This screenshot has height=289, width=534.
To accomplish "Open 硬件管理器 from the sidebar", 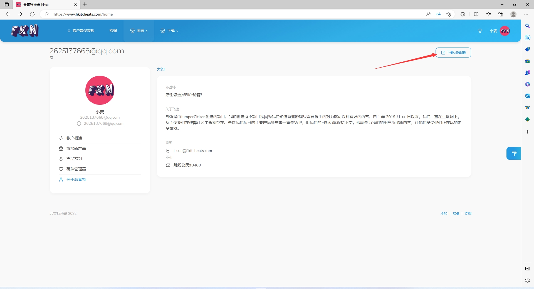I will pyautogui.click(x=76, y=169).
